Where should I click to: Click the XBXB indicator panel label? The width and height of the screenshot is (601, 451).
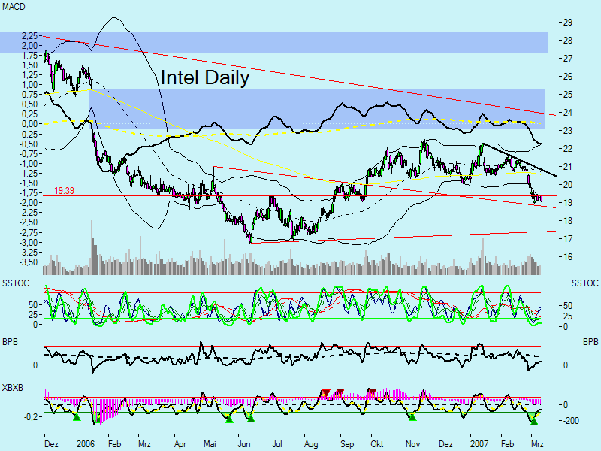click(13, 388)
